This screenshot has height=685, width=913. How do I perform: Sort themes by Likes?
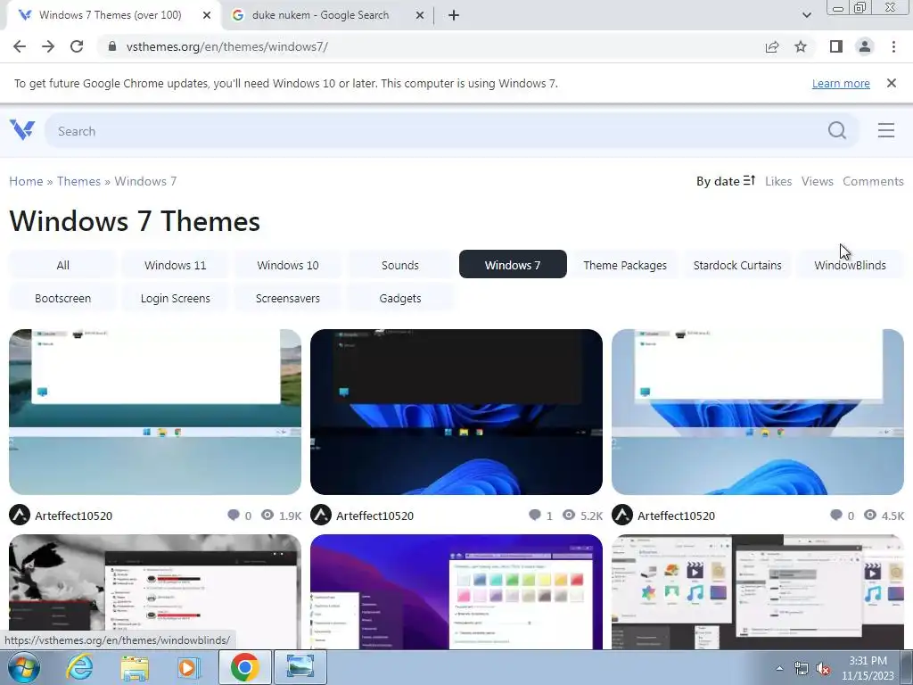[777, 181]
